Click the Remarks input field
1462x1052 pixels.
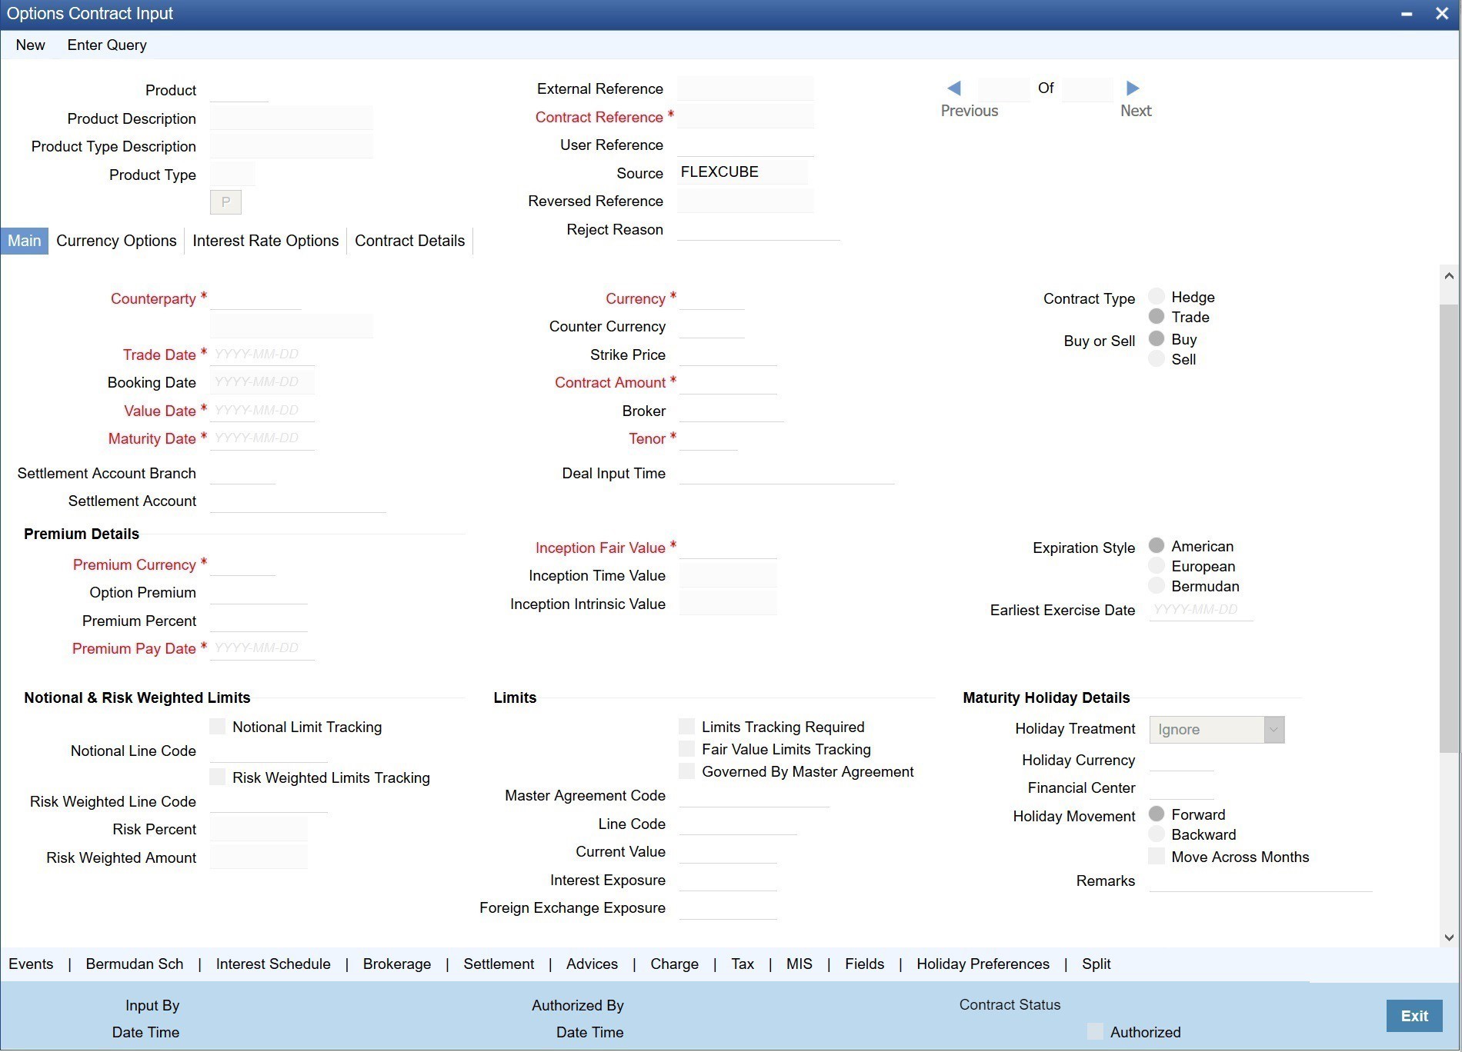click(1260, 881)
